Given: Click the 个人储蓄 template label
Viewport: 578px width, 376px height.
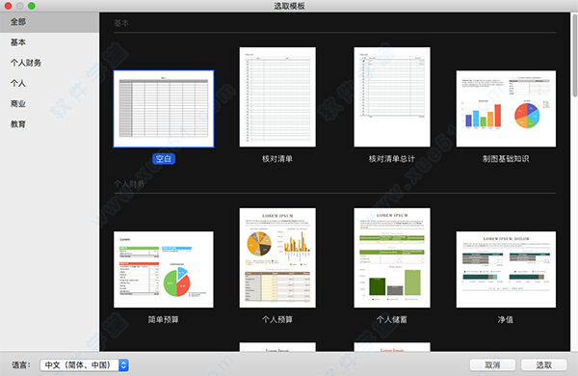Looking at the screenshot, I should pos(392,319).
